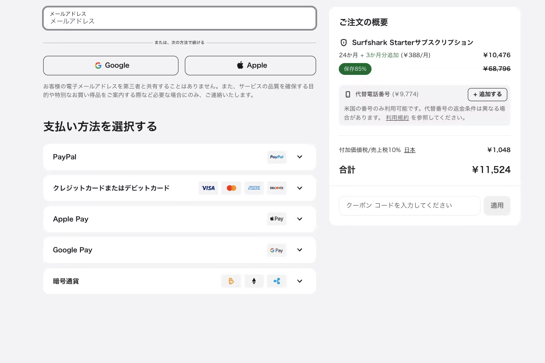Expand the Apple Pay chevron
Screen dimensions: 545x363
pos(300,219)
